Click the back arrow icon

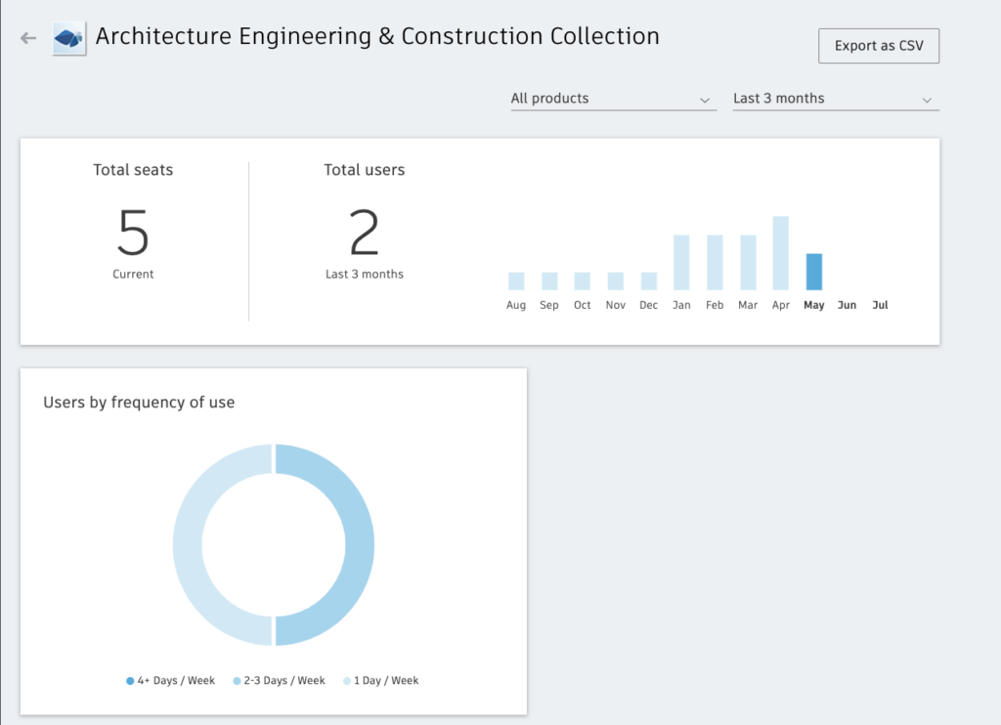pos(28,38)
